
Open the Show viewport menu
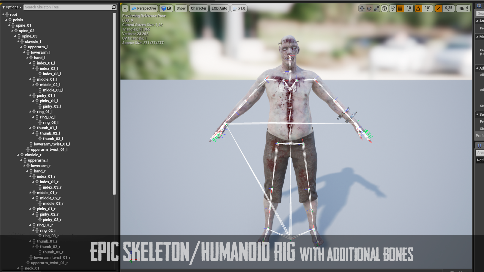[x=181, y=8]
